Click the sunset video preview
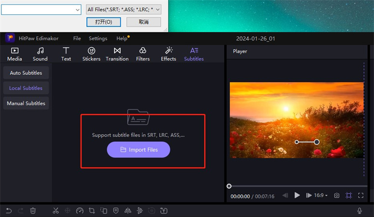The height and width of the screenshot is (217, 374). pyautogui.click(x=297, y=120)
